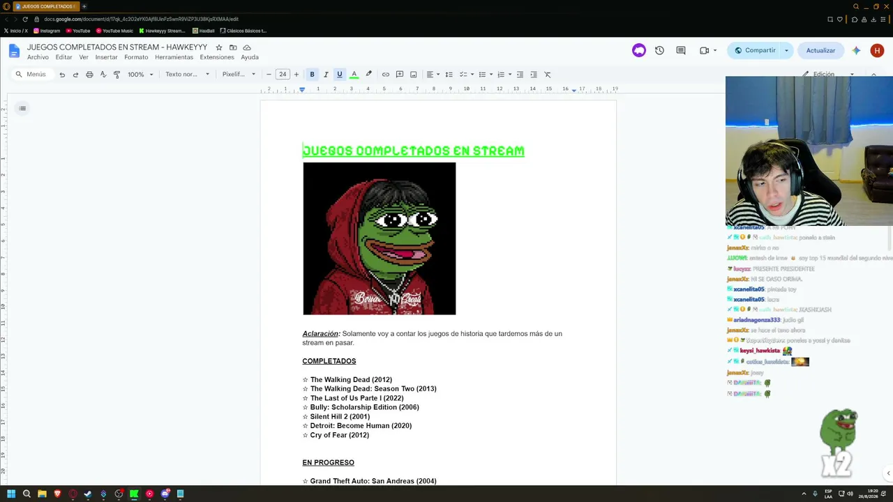
Task: Open the zoom level 100% dropdown
Action: point(140,75)
